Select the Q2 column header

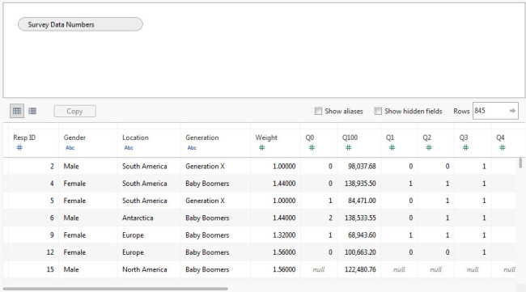pos(426,138)
